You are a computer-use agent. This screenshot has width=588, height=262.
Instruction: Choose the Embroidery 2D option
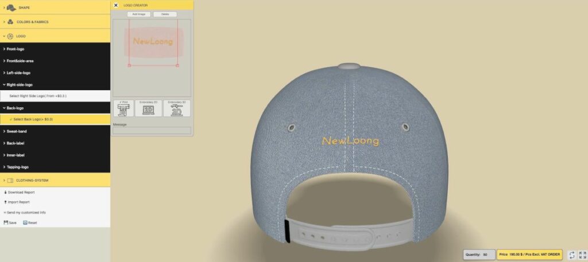[x=149, y=108]
